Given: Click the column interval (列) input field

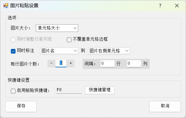Looking at the screenshot, I should pyautogui.click(x=134, y=63).
